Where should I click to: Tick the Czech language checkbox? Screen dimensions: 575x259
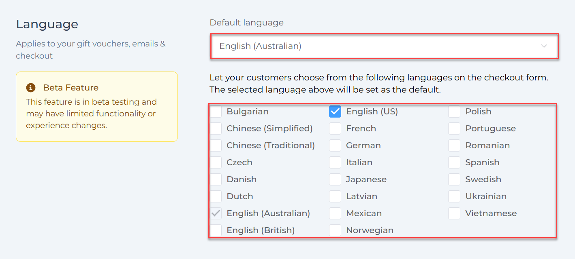pyautogui.click(x=216, y=162)
